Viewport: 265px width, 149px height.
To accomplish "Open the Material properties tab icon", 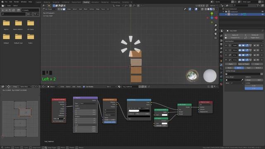I will coord(221,84).
